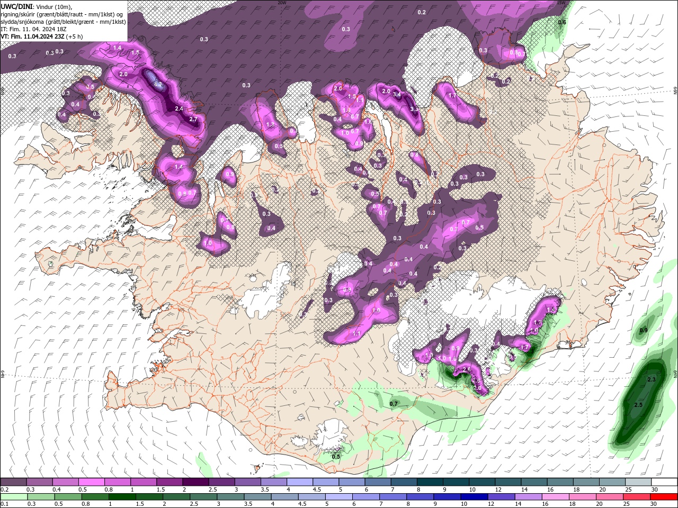Viewport: 678px width, 508px height.
Task: Select the darkest green swatch labeled 1, lower row
Action: point(122,497)
